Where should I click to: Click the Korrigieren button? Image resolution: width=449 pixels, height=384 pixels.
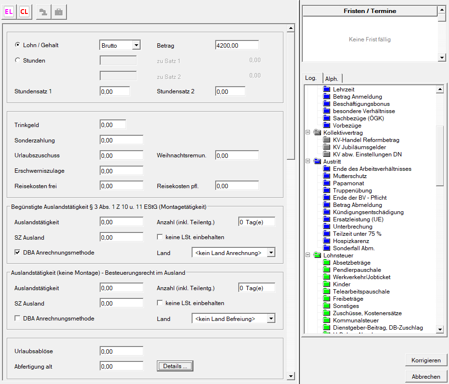pyautogui.click(x=426, y=360)
